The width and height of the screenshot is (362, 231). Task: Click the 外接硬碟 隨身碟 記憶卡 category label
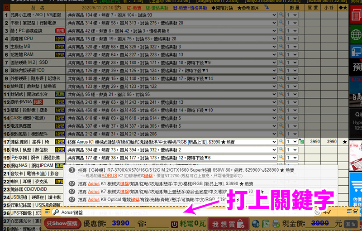click(35, 78)
